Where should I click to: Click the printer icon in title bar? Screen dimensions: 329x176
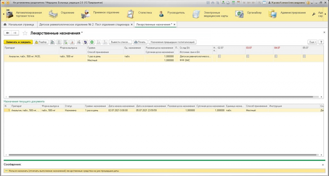coord(213,3)
